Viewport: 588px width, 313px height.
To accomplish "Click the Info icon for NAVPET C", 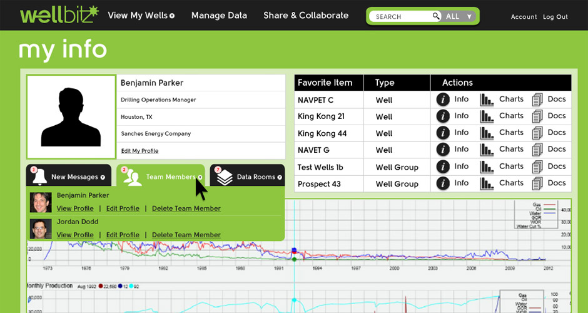I will point(443,100).
